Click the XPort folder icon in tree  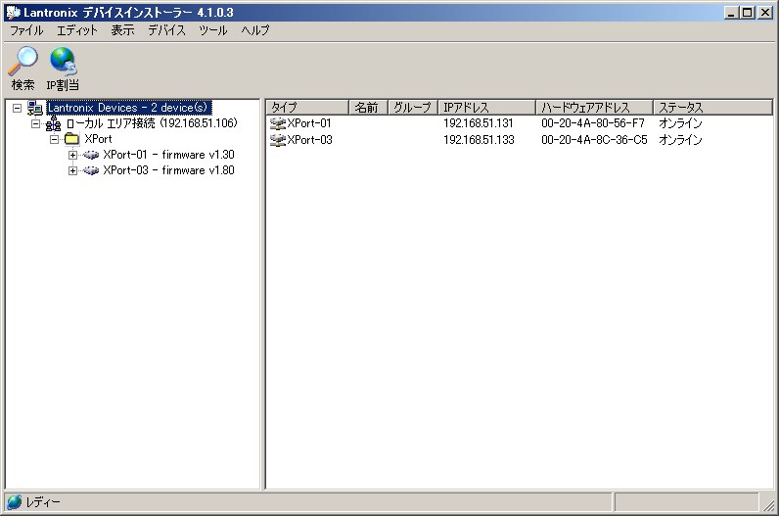pyautogui.click(x=72, y=139)
